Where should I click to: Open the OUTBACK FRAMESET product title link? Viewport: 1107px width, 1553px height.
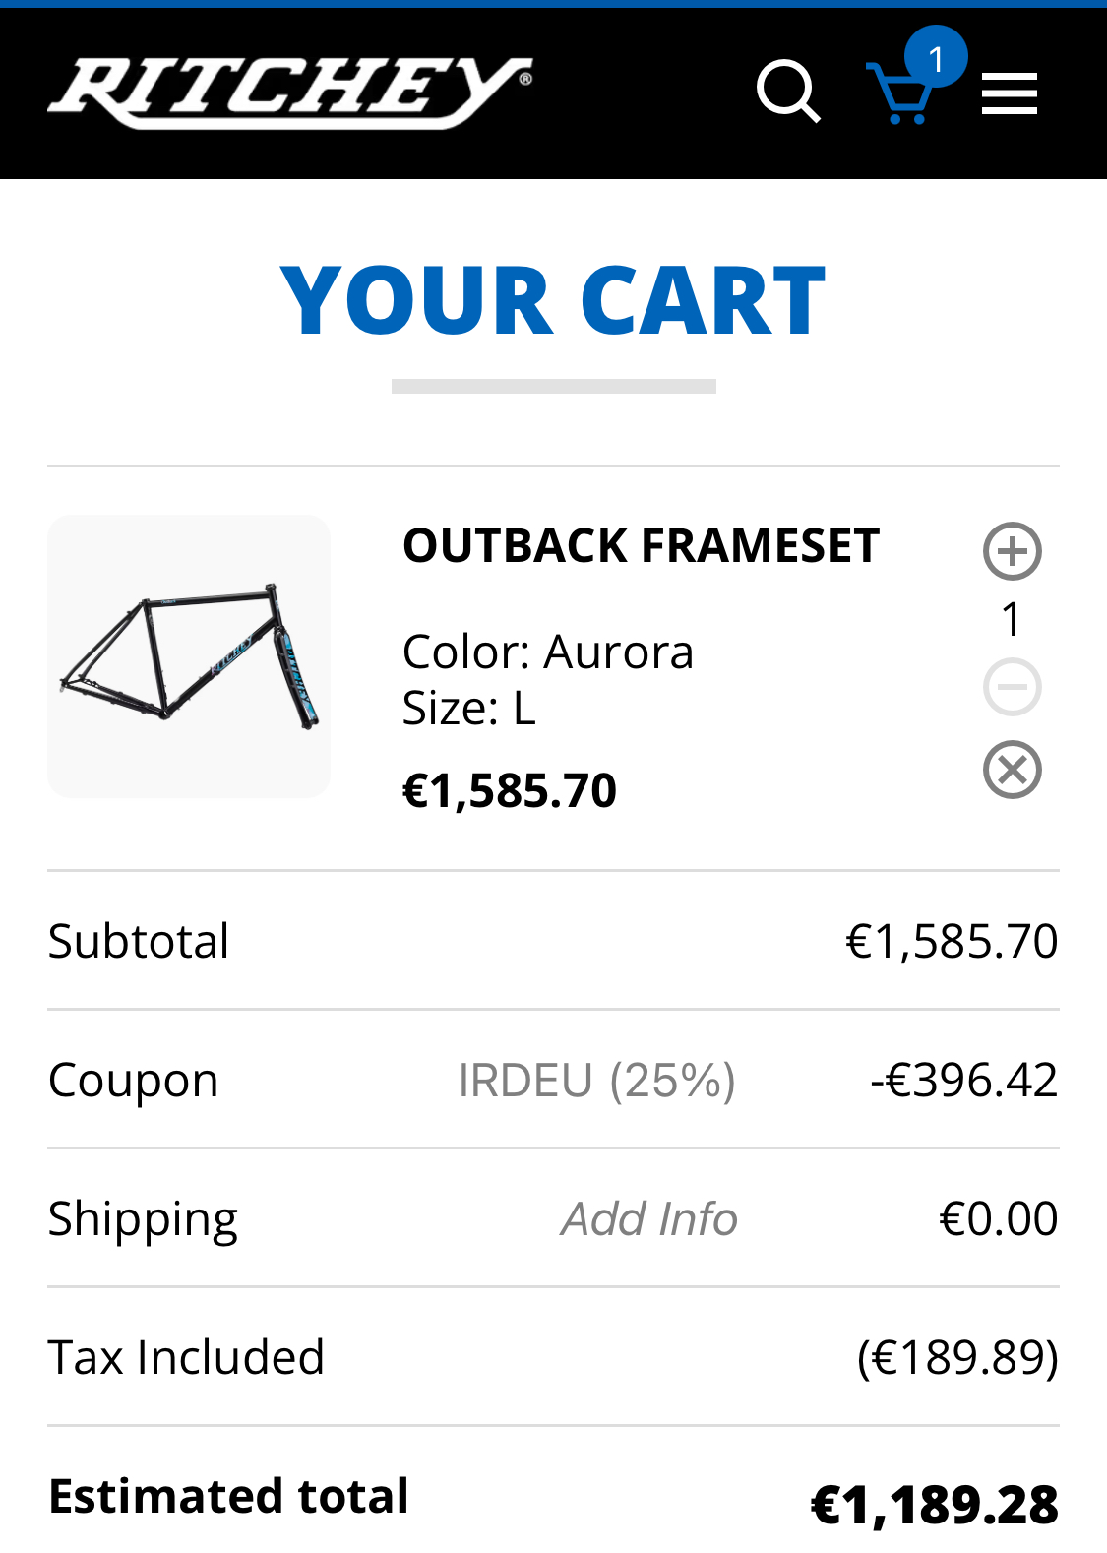tap(641, 546)
